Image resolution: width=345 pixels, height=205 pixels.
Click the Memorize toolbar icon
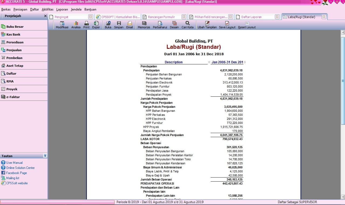point(144,25)
